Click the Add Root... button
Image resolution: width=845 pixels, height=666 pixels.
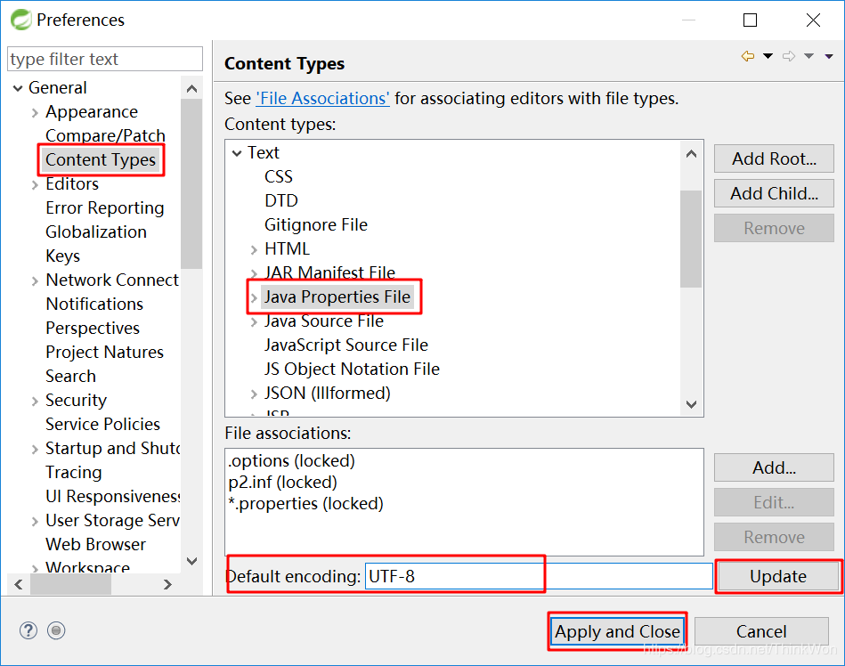(x=774, y=159)
